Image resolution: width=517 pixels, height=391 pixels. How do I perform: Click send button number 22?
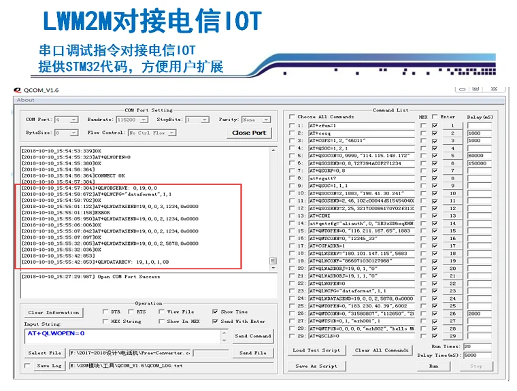[452, 284]
